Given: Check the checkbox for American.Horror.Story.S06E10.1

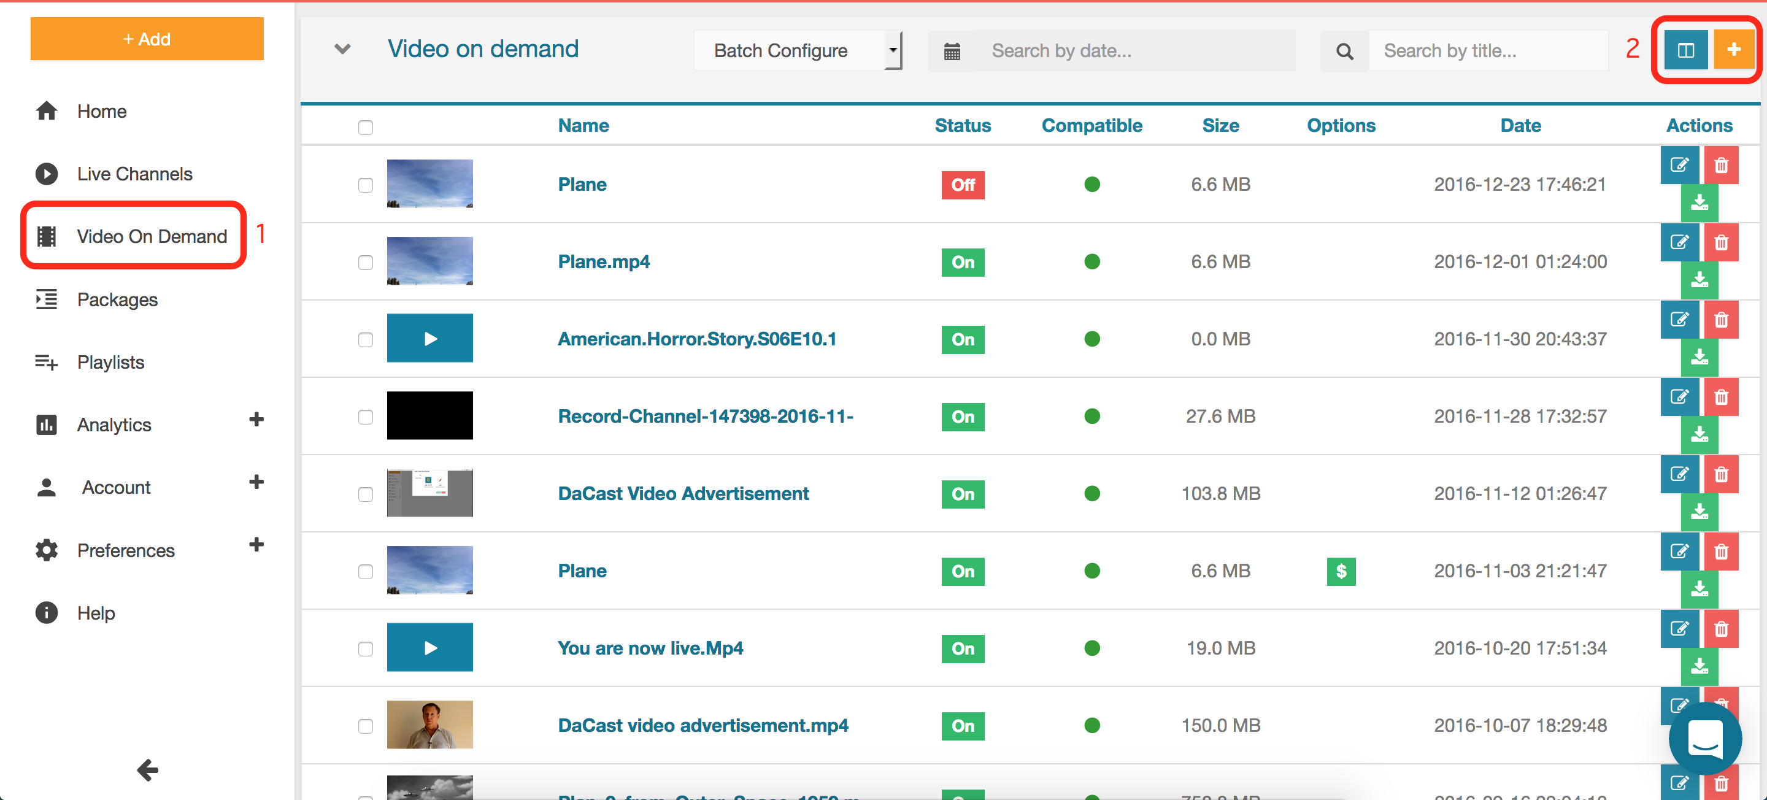Looking at the screenshot, I should [366, 338].
